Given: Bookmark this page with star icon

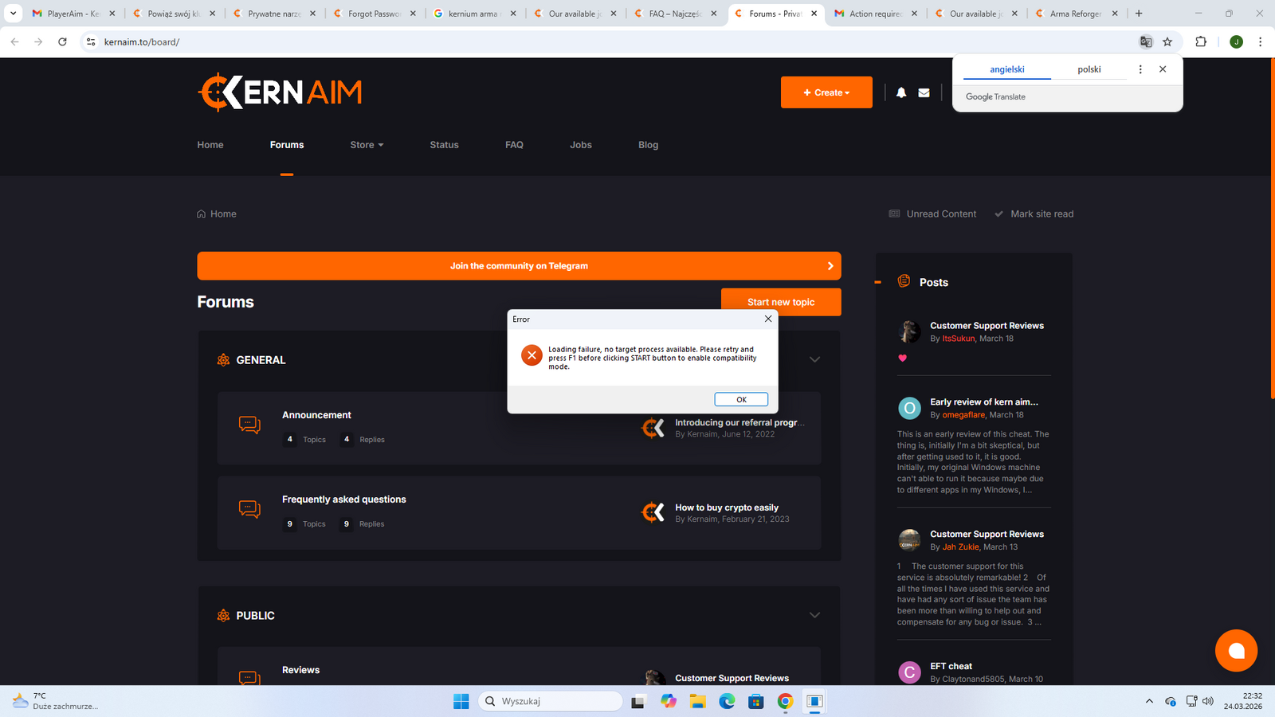Looking at the screenshot, I should click(x=1167, y=41).
